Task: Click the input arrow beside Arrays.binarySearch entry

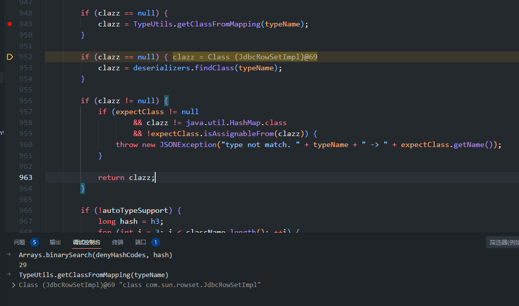Action: 8,255
